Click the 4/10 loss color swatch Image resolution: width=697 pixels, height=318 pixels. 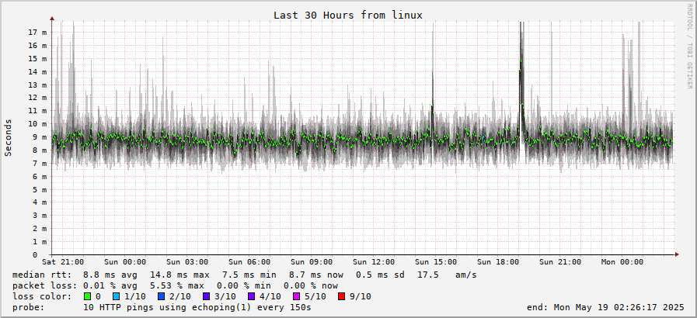251,296
